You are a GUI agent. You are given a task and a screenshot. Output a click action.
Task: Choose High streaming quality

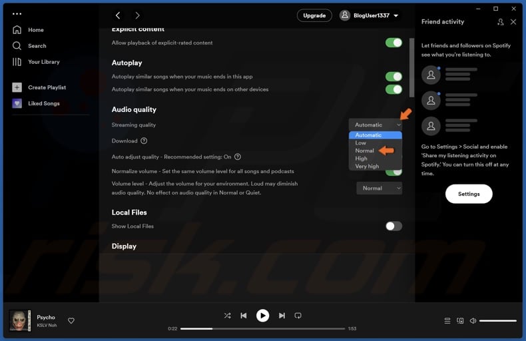pyautogui.click(x=376, y=159)
